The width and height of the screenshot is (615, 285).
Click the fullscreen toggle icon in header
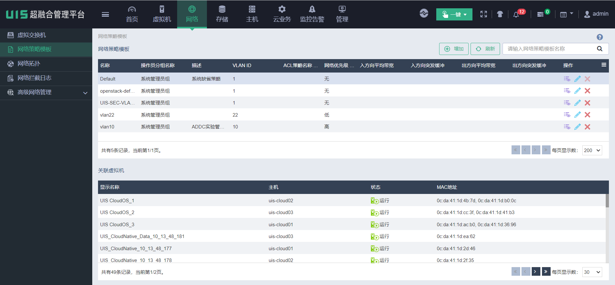pos(484,14)
